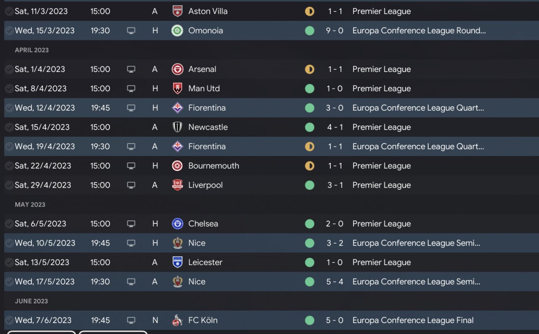Toggle the check circle for Sat 1/4/2023 fixture
Screen dimensions: 539x334
[9, 69]
